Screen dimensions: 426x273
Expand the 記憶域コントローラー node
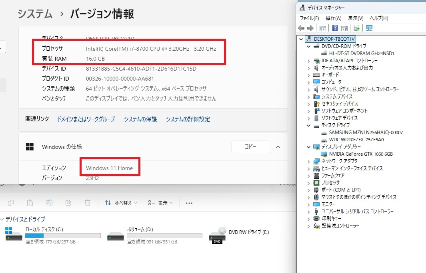tap(309, 226)
